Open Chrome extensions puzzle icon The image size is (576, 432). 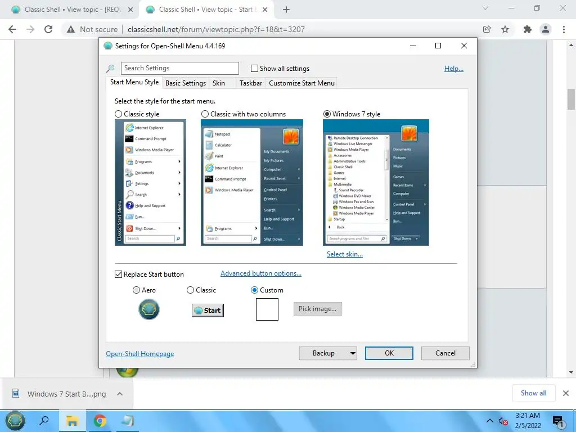tap(528, 29)
